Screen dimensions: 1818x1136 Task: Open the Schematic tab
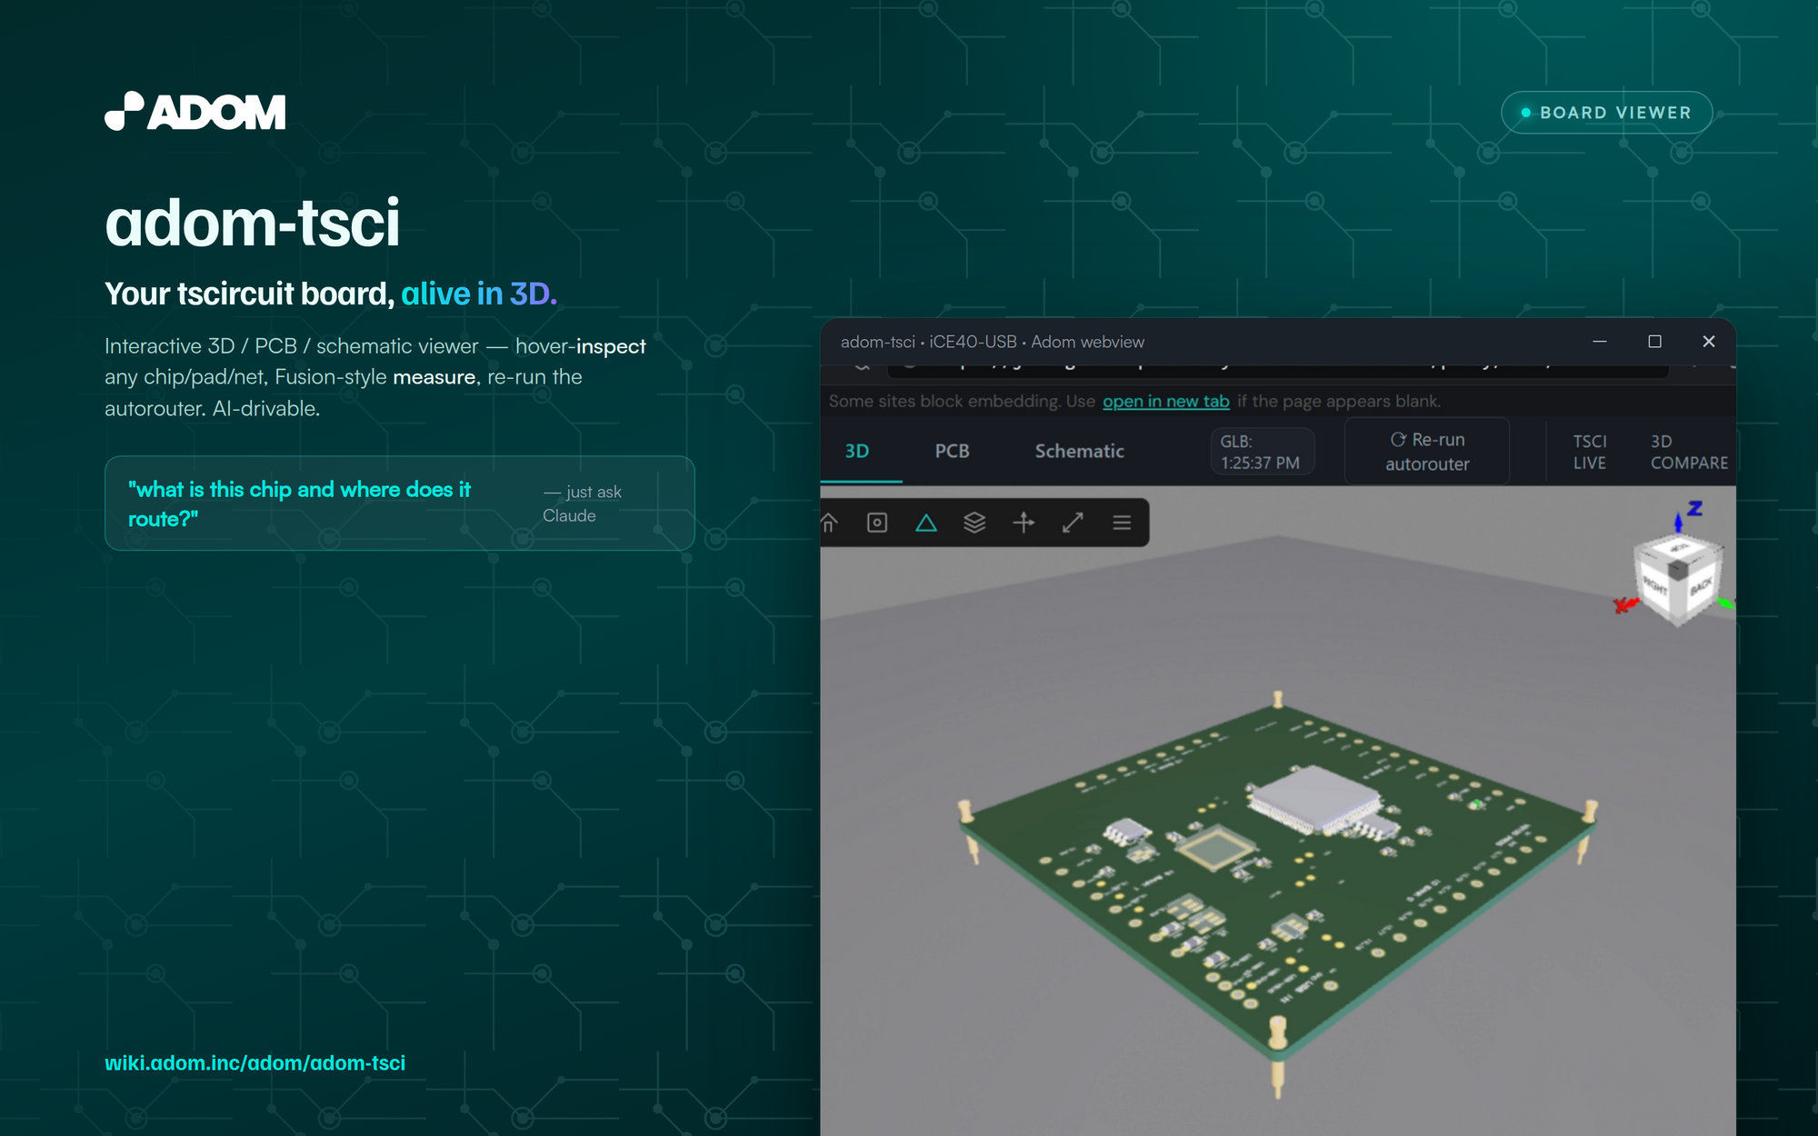[x=1079, y=451]
